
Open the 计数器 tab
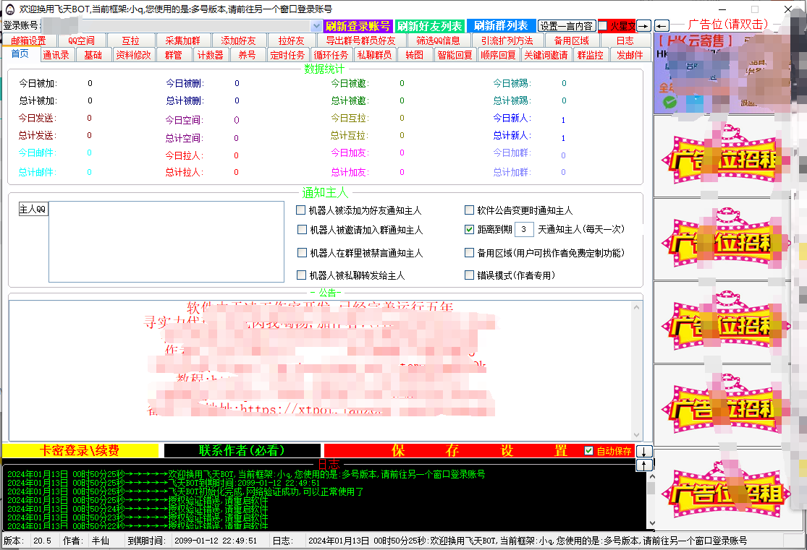tap(211, 55)
